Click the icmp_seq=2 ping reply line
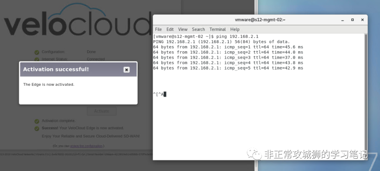 [228, 52]
